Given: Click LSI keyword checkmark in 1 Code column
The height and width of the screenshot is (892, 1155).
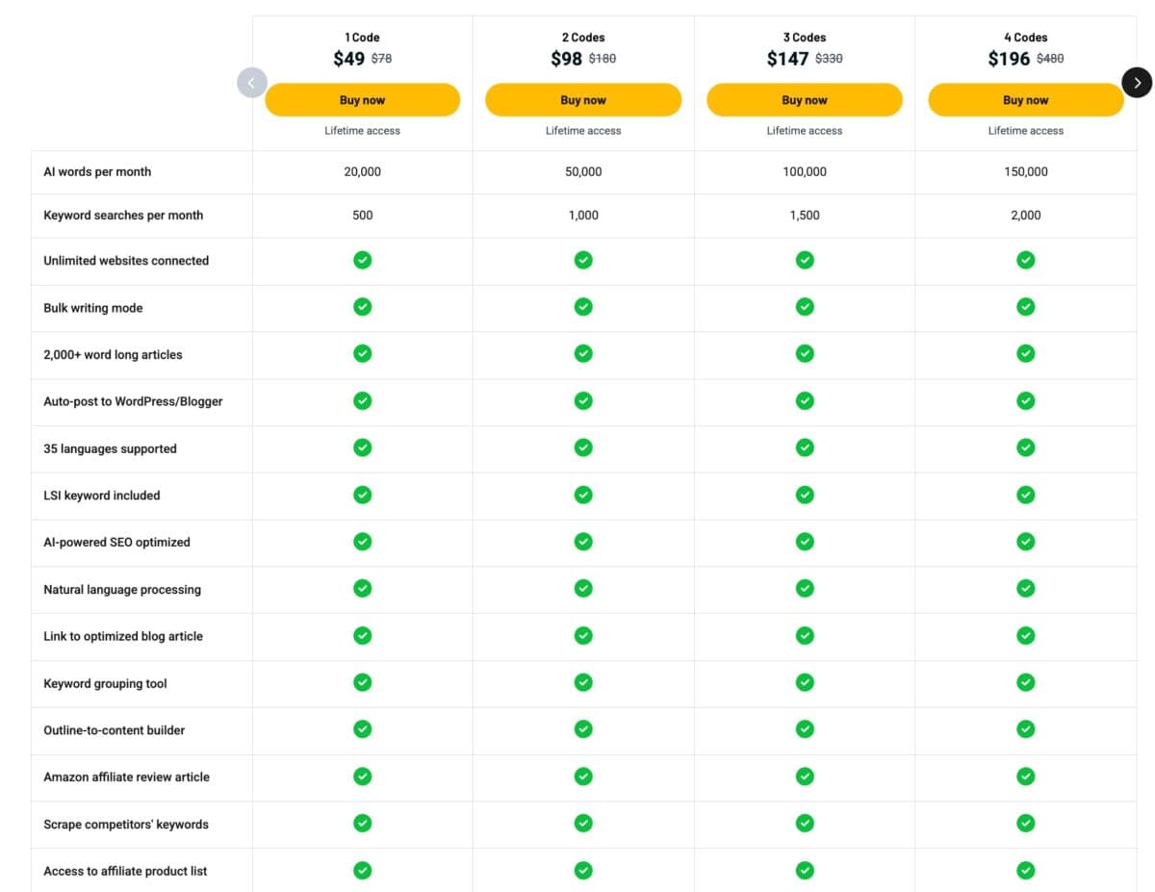Looking at the screenshot, I should click(x=362, y=495).
